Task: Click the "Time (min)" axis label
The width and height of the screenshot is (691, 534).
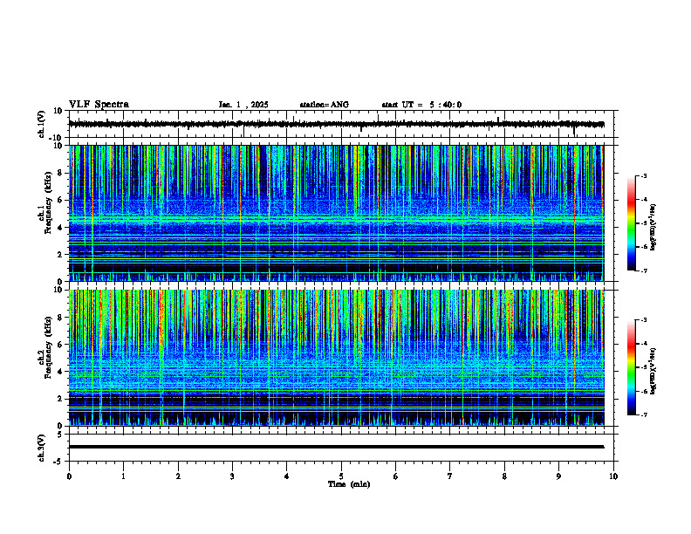Action: click(349, 484)
